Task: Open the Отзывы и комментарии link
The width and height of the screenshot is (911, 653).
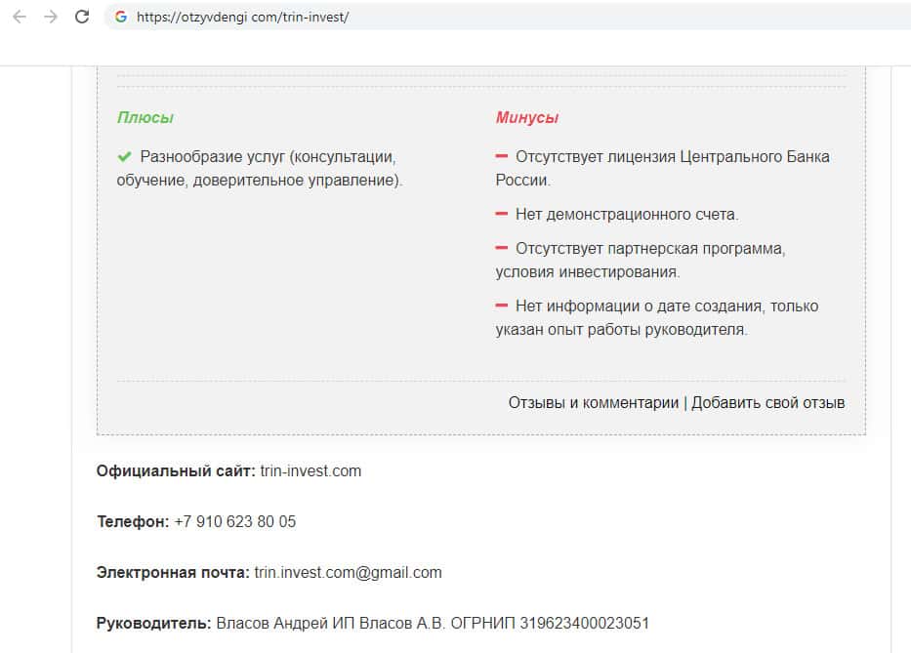Action: [x=593, y=402]
